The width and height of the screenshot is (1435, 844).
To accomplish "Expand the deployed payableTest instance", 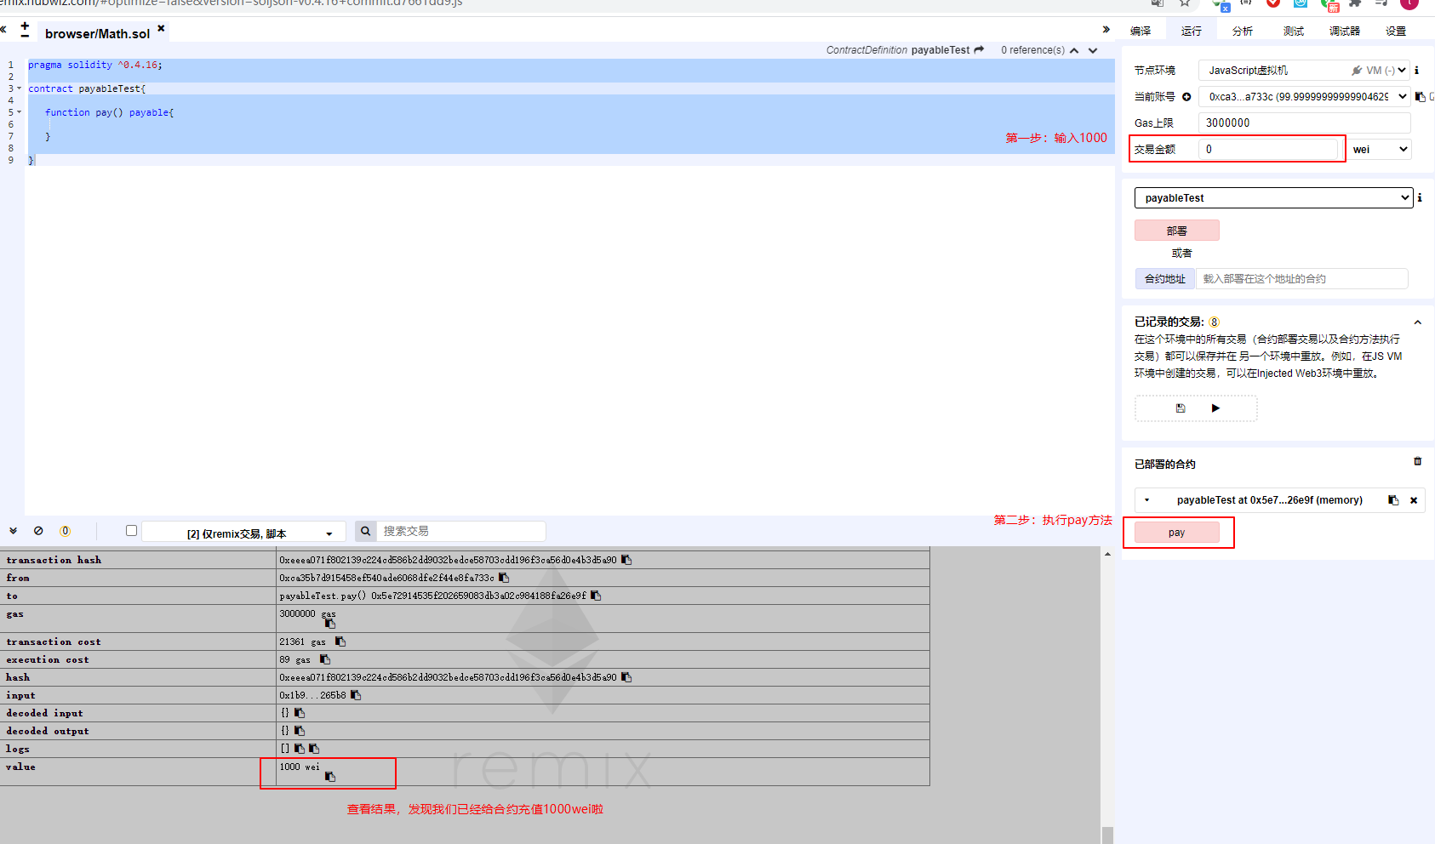I will pos(1147,500).
